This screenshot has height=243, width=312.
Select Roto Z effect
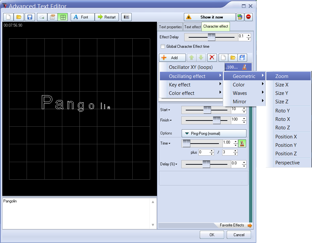click(x=289, y=128)
